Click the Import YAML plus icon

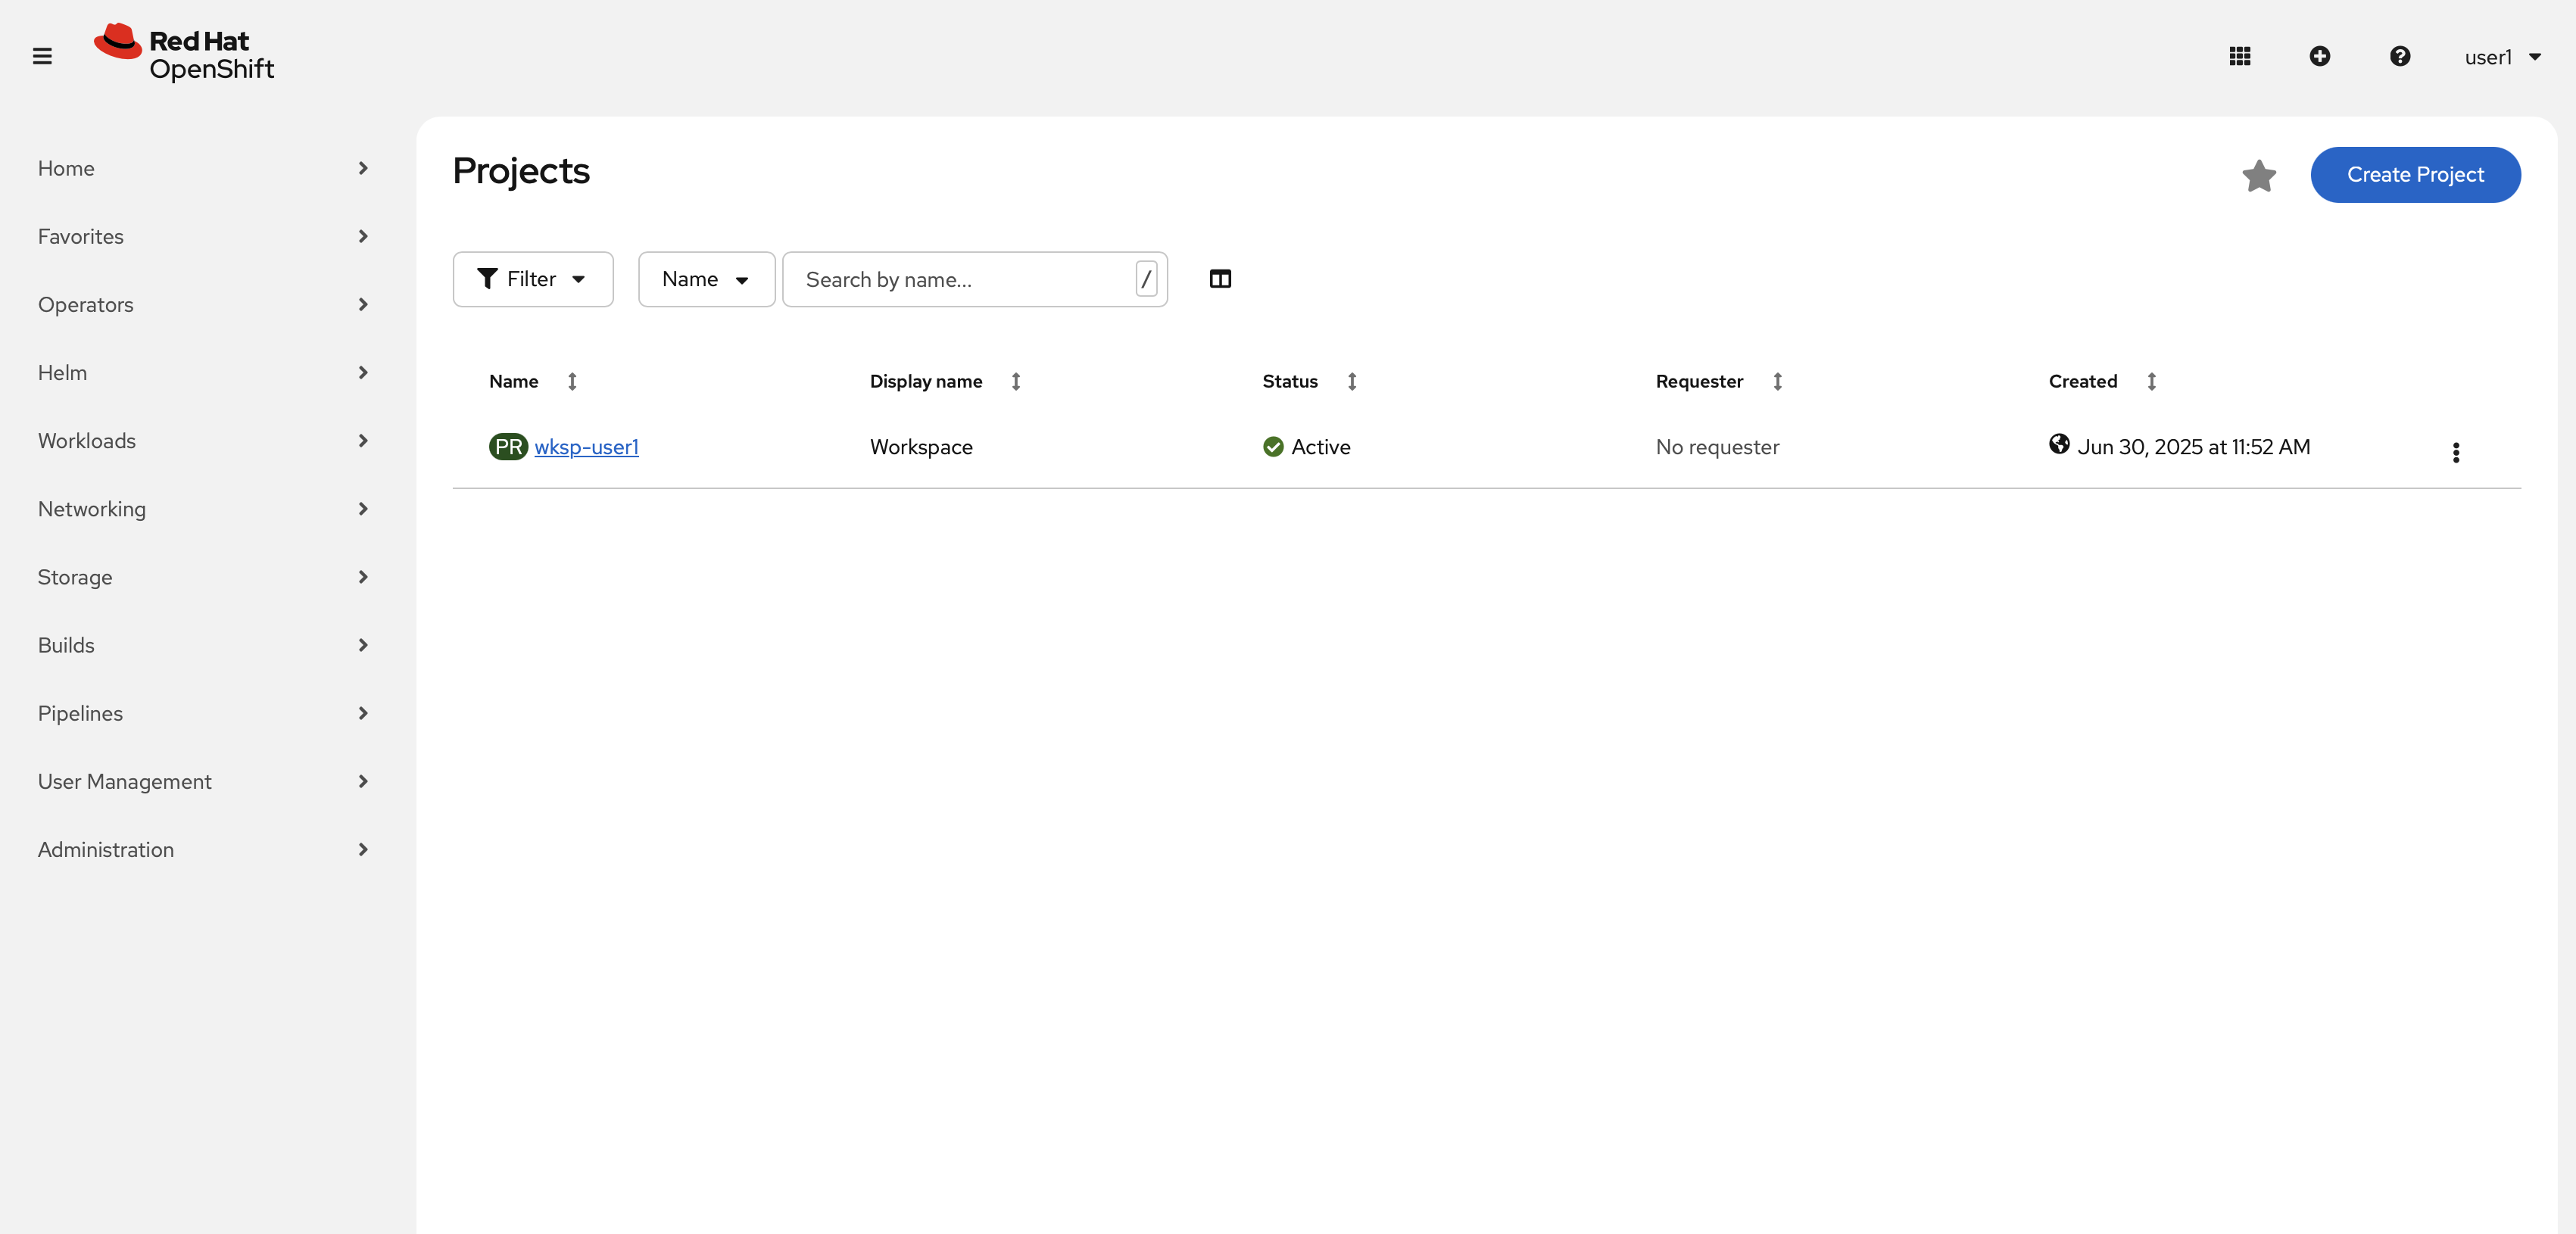[2320, 56]
